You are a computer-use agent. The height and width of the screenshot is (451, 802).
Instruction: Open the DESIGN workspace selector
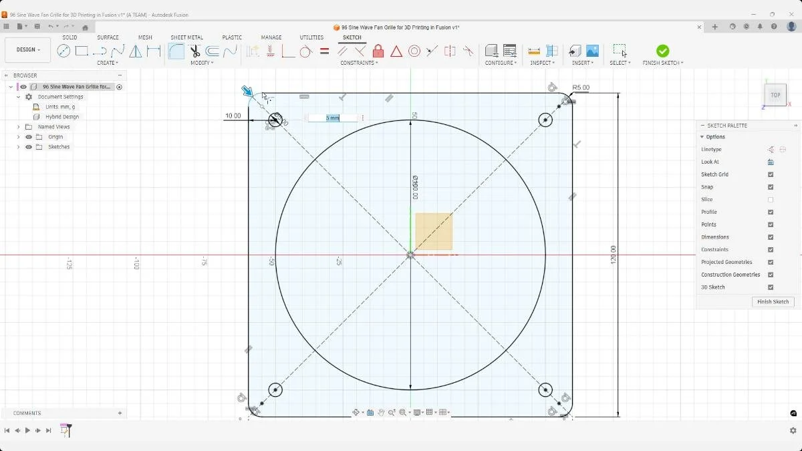[x=27, y=49]
